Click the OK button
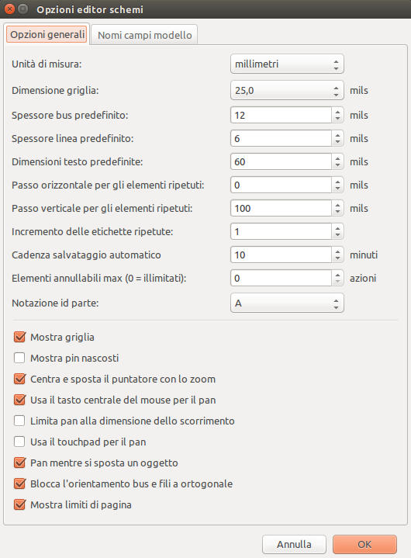 pos(364,545)
